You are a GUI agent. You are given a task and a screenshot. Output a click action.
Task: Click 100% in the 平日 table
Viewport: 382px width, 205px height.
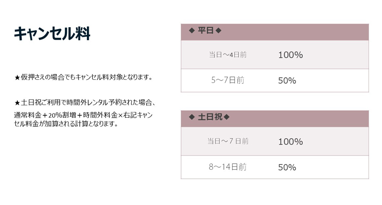(290, 55)
